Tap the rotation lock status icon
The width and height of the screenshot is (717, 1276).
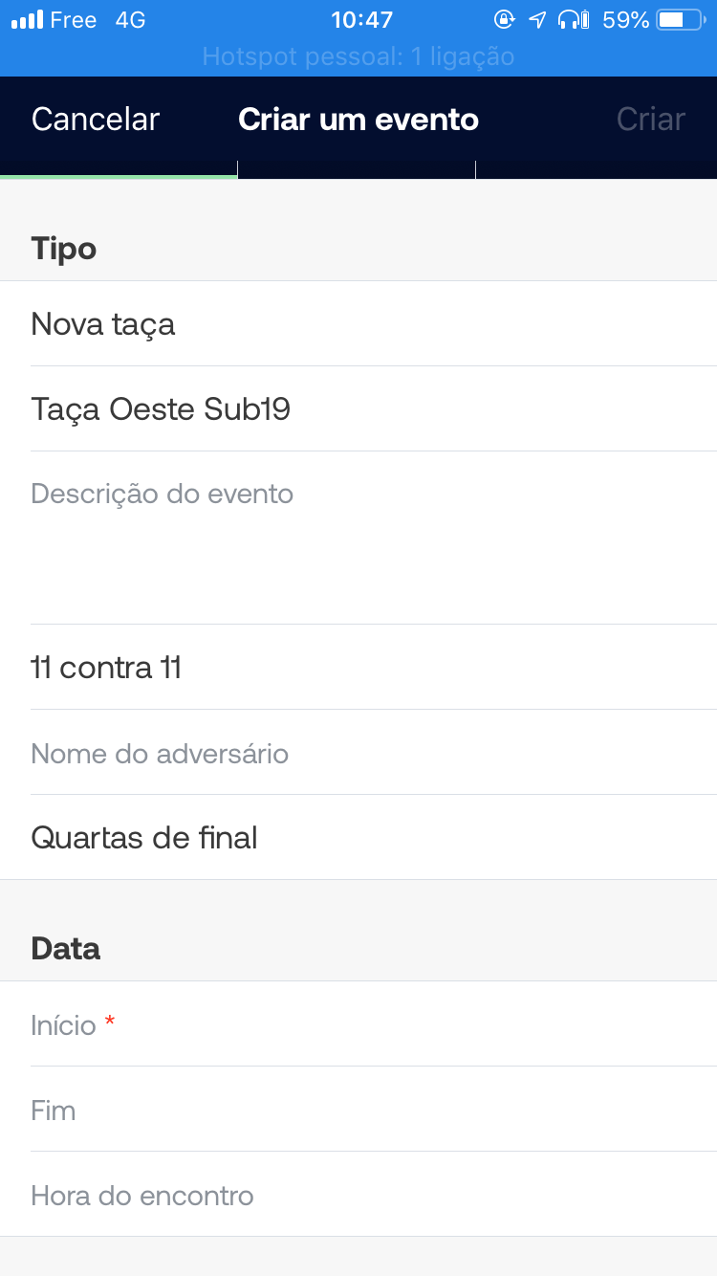click(503, 20)
